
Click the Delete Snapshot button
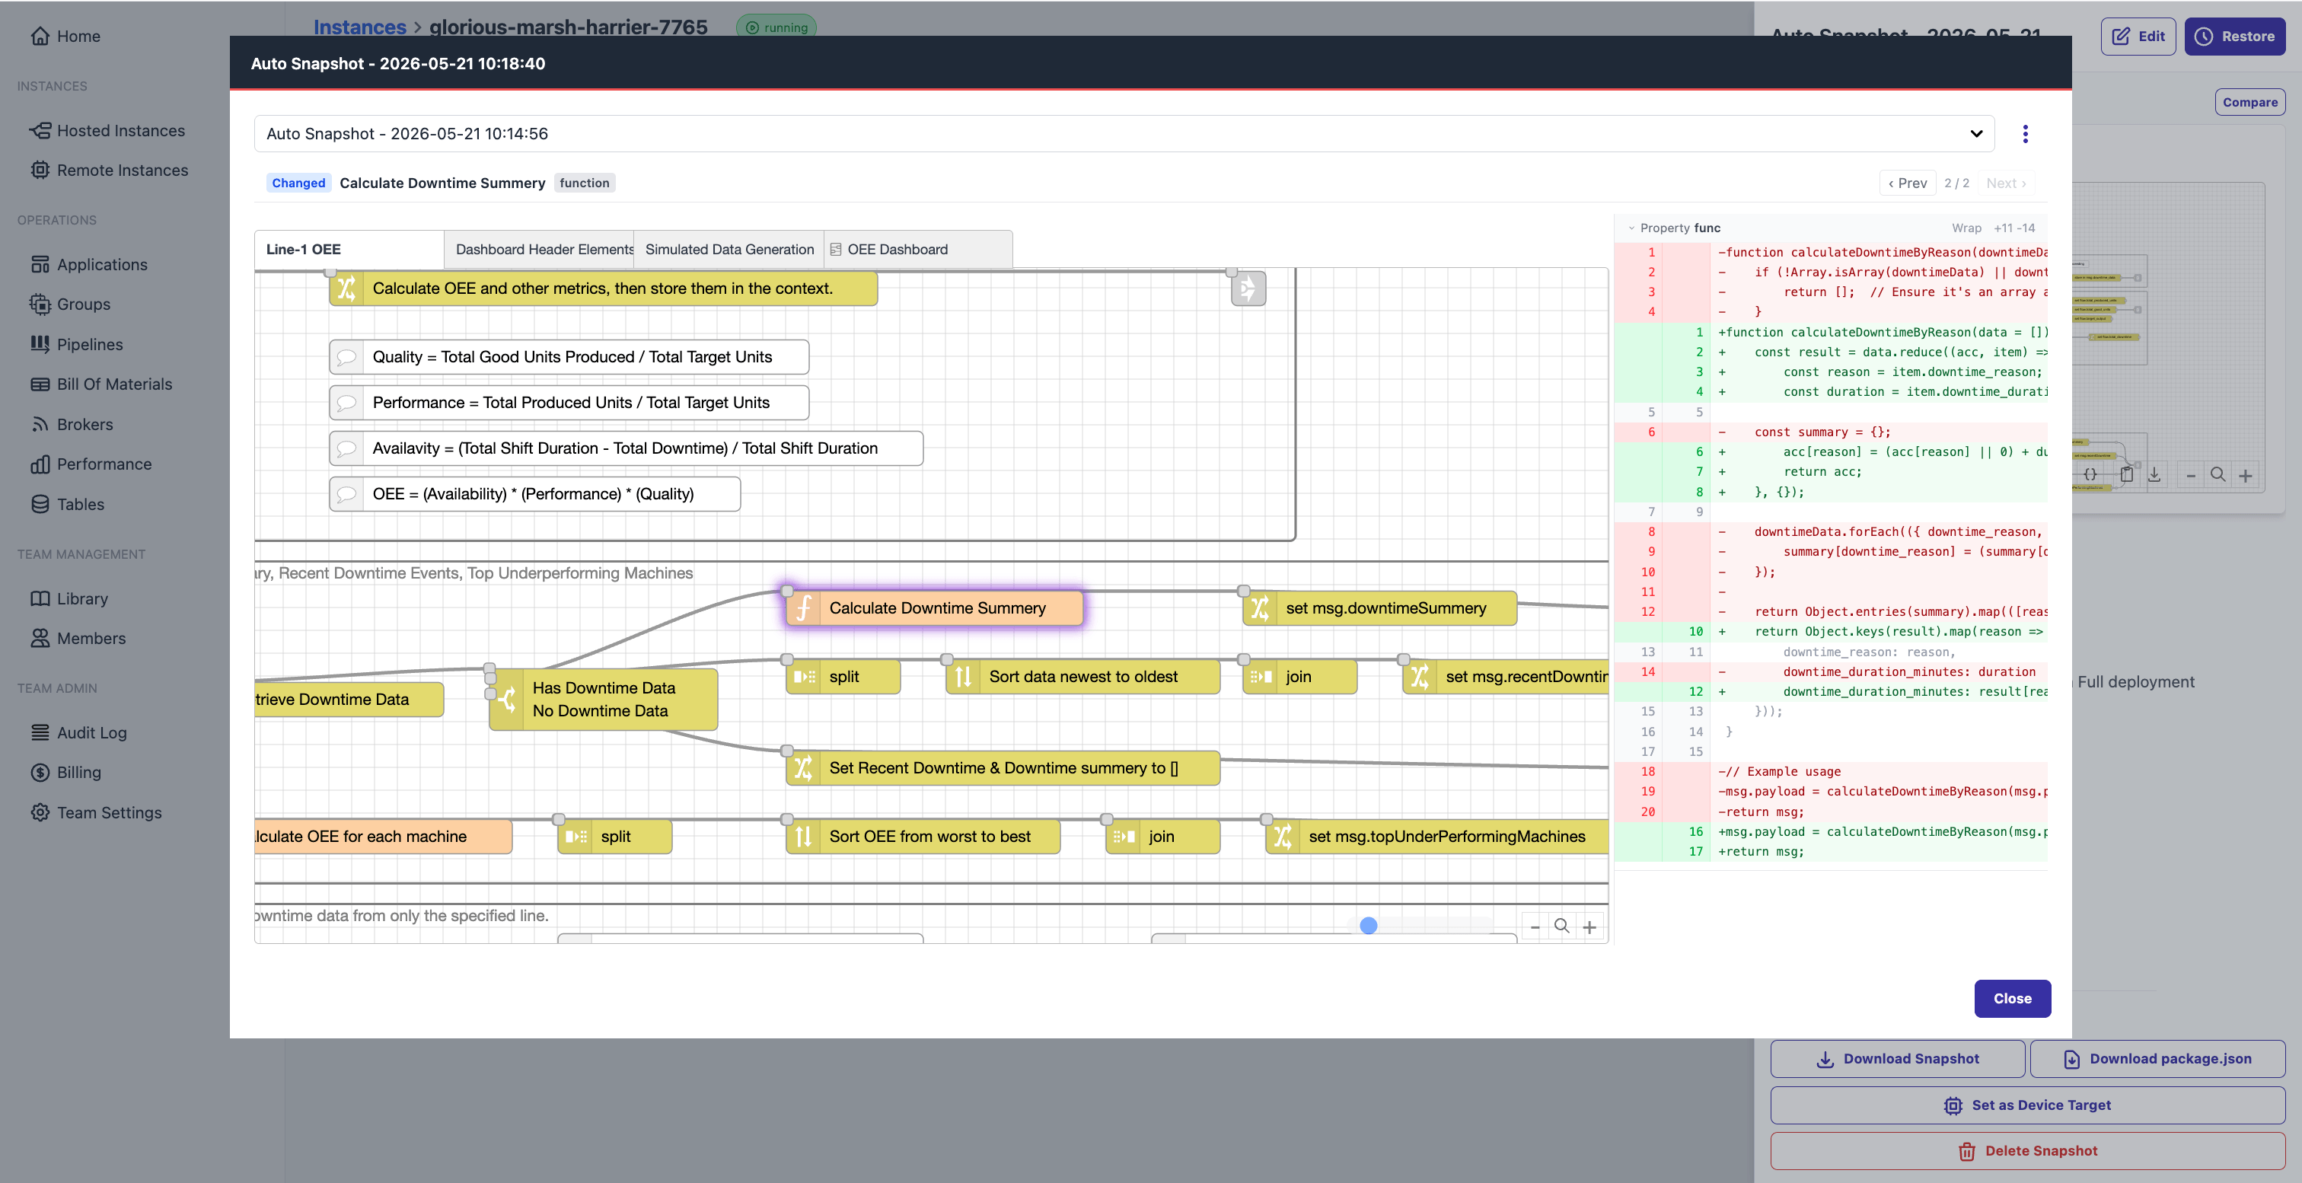click(x=2026, y=1151)
